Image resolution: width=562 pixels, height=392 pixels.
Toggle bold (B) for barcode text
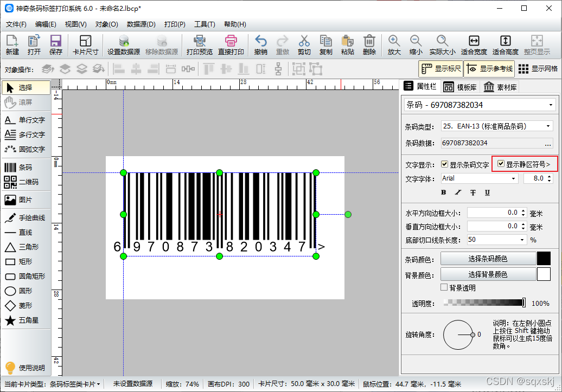(443, 192)
